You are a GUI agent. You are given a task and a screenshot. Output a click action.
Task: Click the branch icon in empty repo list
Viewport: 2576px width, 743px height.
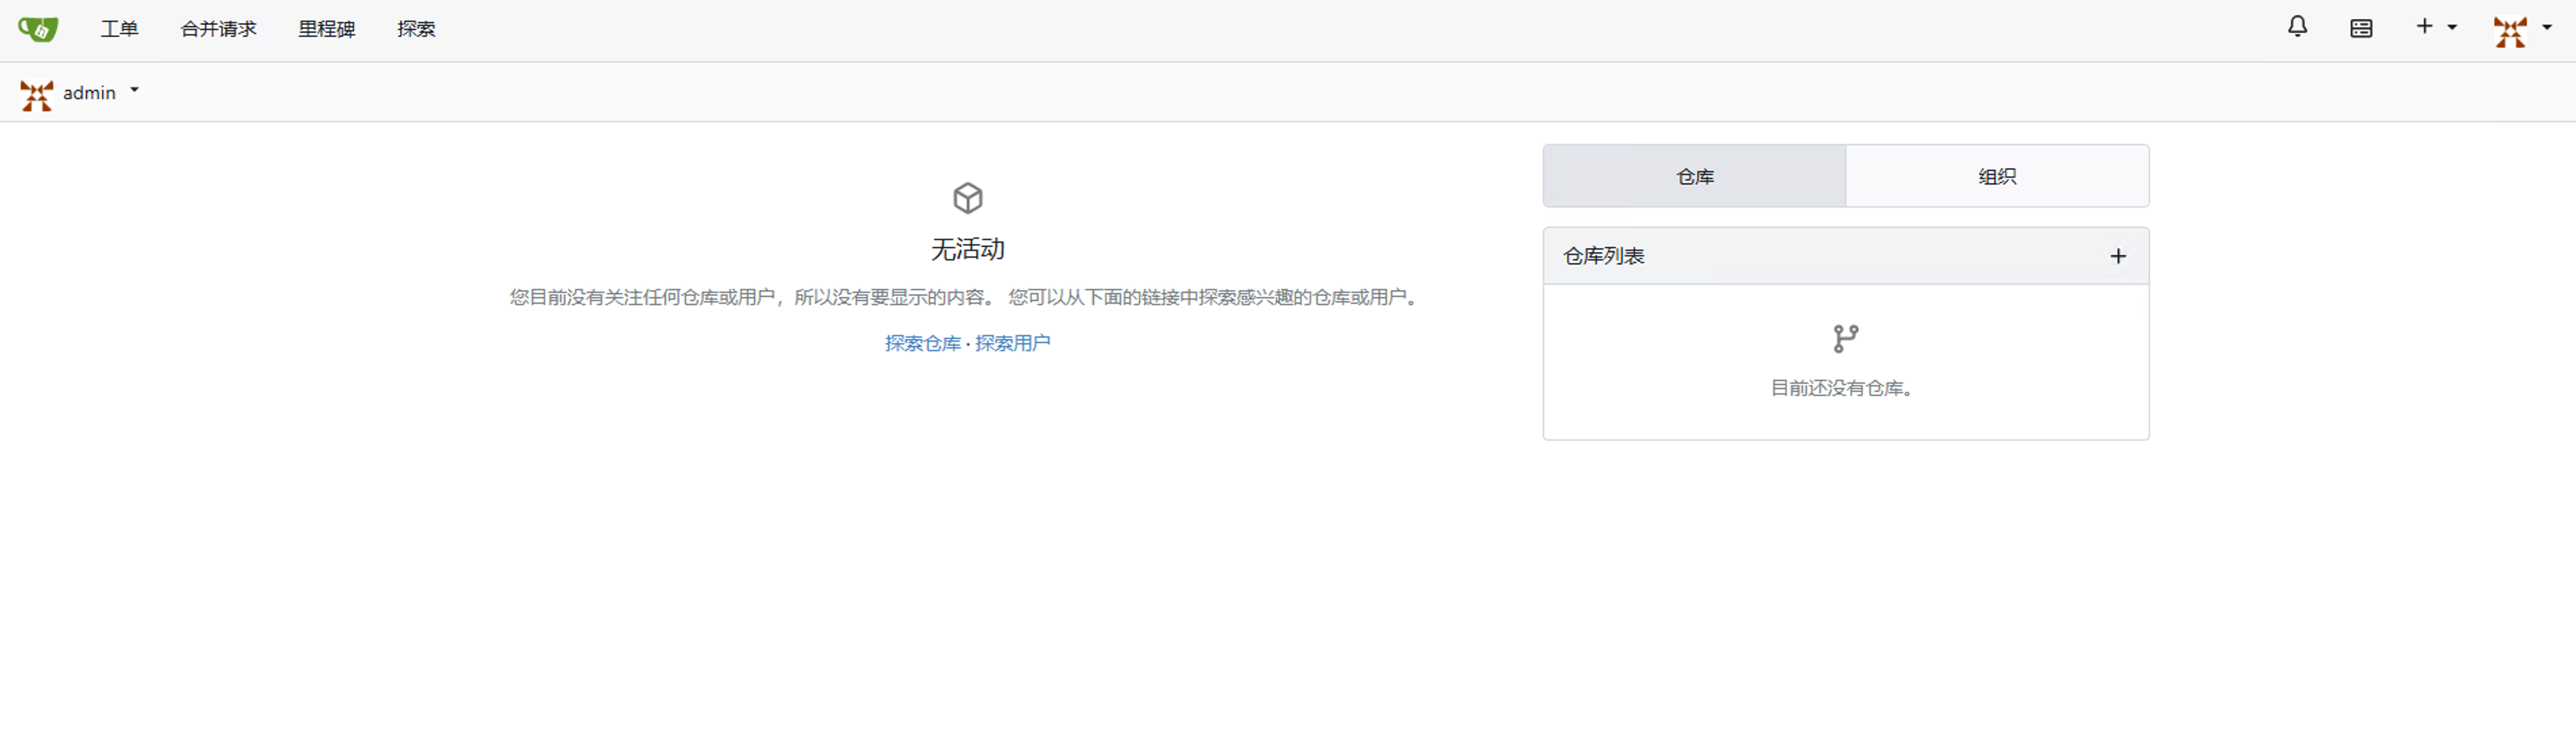(x=1845, y=339)
